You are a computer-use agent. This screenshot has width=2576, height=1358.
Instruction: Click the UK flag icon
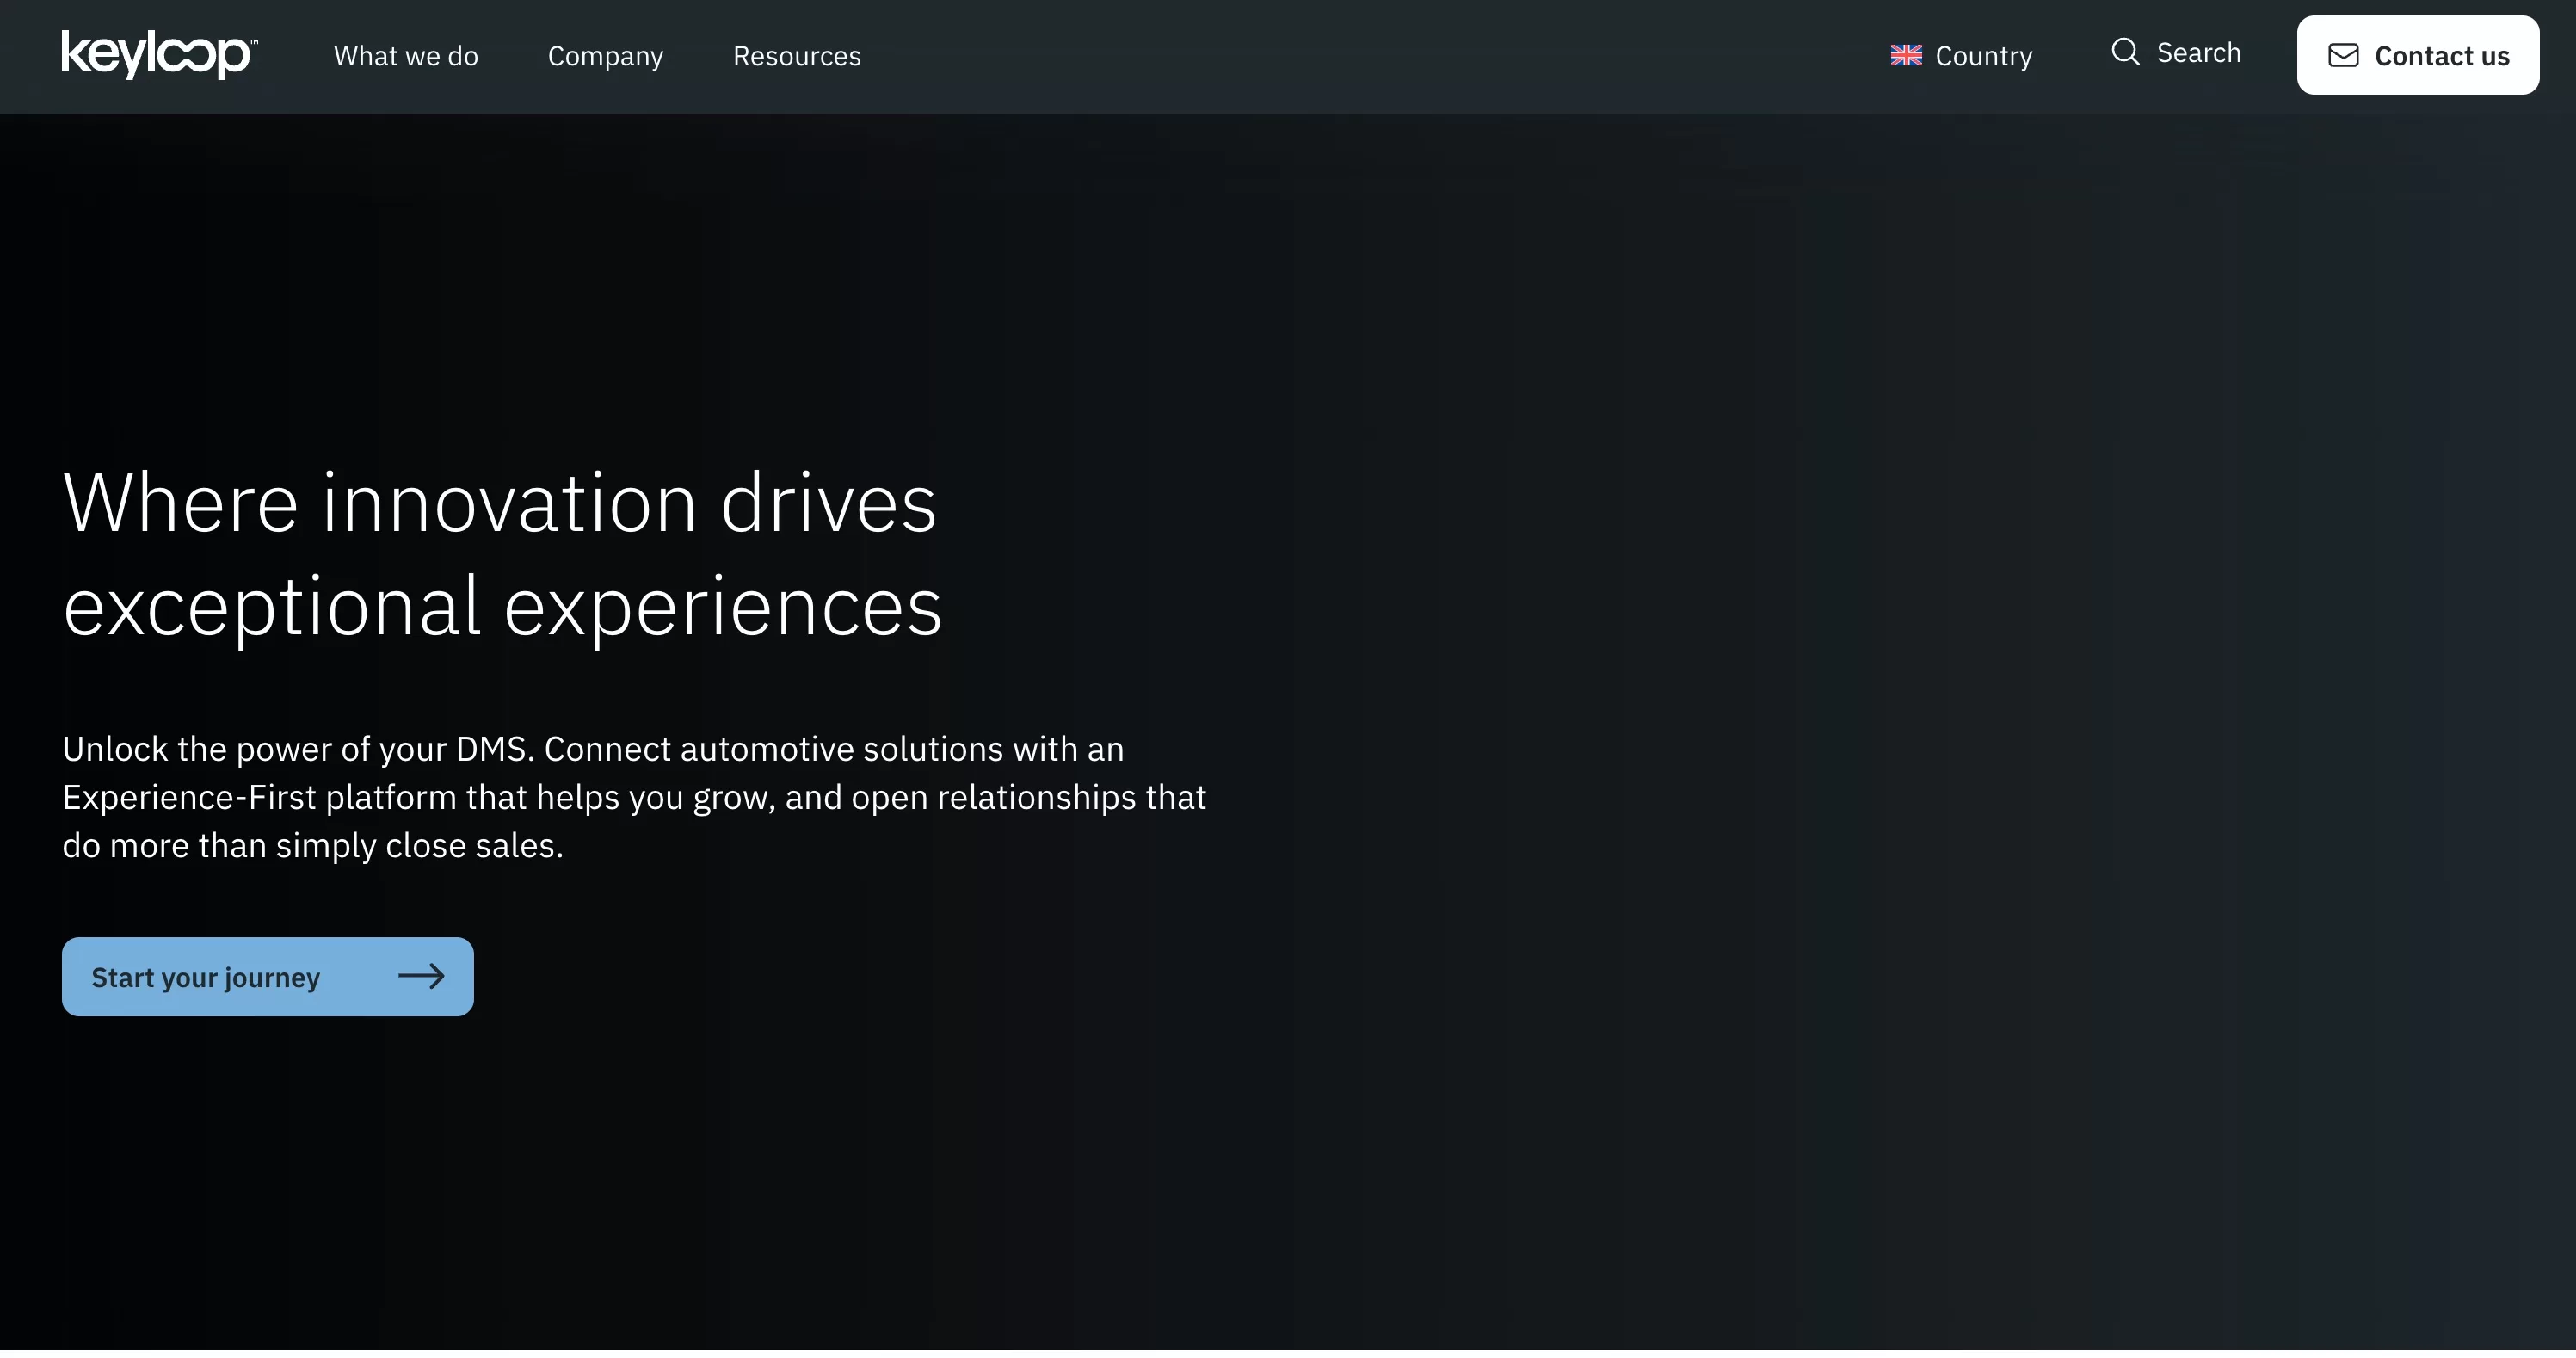pyautogui.click(x=1906, y=56)
